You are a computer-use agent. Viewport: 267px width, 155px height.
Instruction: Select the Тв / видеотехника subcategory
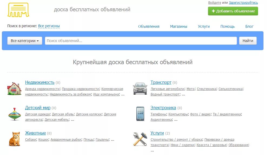tap(227, 114)
